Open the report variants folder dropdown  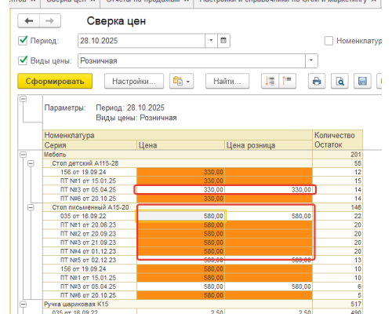(181, 81)
